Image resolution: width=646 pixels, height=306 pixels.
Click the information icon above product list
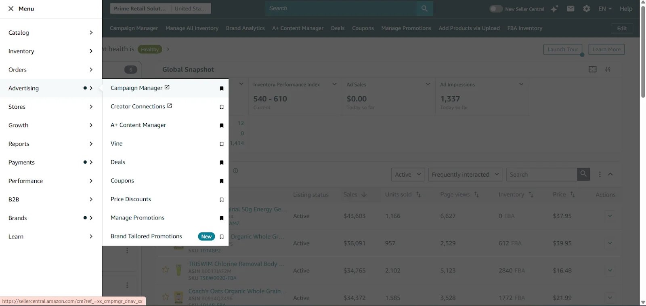(x=235, y=171)
